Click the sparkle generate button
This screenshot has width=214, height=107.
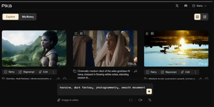pyautogui.click(x=149, y=91)
